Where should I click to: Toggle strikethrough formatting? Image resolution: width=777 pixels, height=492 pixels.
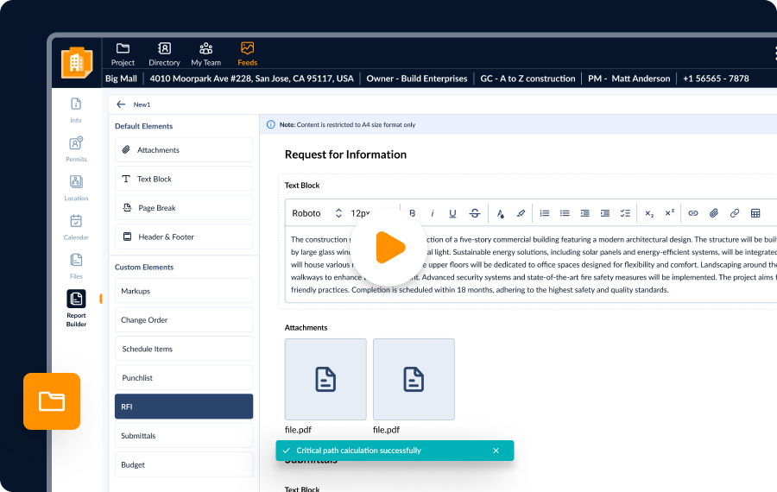(x=475, y=213)
